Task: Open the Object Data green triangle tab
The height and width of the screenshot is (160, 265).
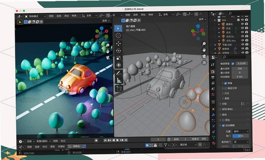Action: [x=214, y=138]
